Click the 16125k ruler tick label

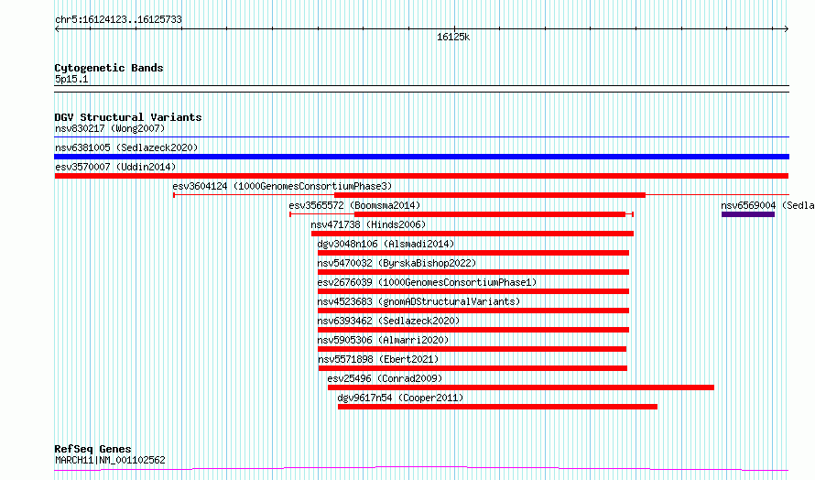click(453, 37)
